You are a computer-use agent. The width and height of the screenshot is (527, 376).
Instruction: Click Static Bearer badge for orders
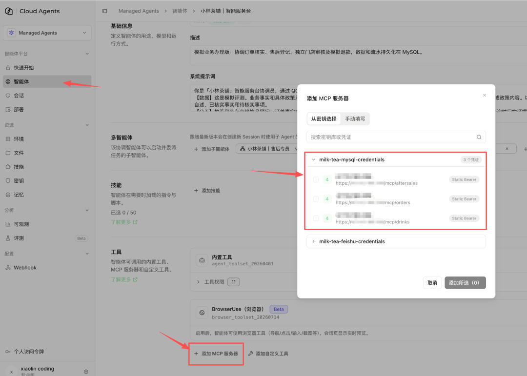tap(464, 199)
